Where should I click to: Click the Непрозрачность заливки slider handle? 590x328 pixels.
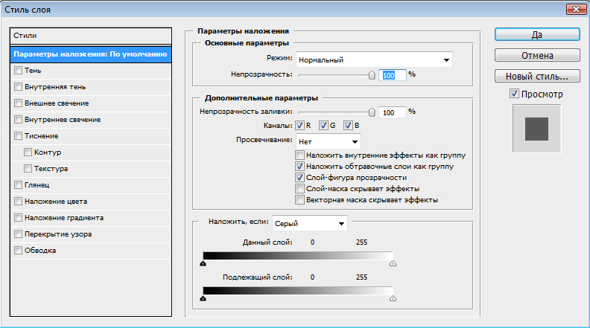coord(372,112)
